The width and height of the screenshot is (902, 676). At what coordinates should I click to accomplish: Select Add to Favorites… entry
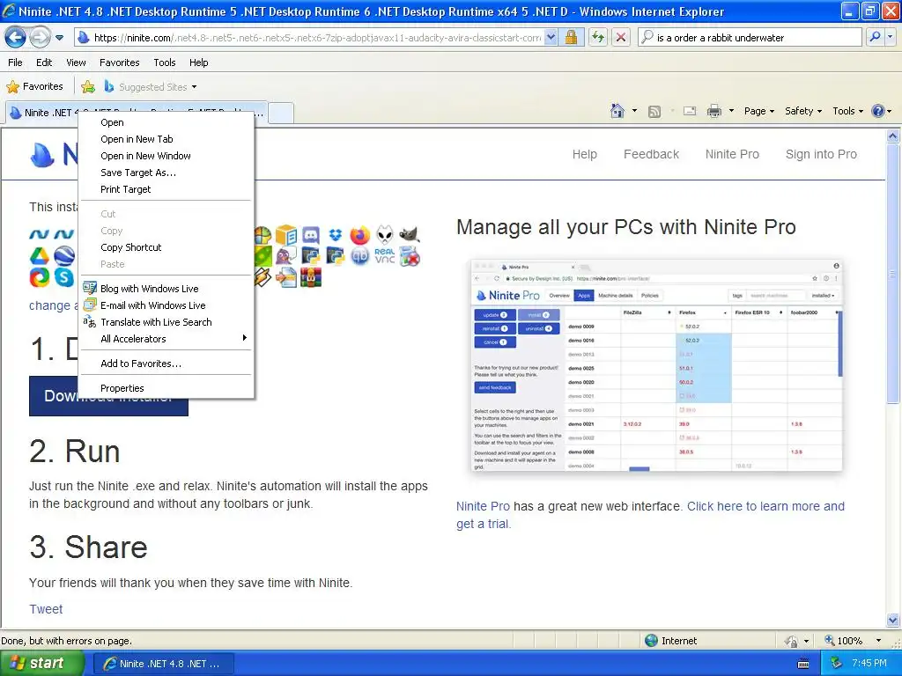pyautogui.click(x=166, y=364)
